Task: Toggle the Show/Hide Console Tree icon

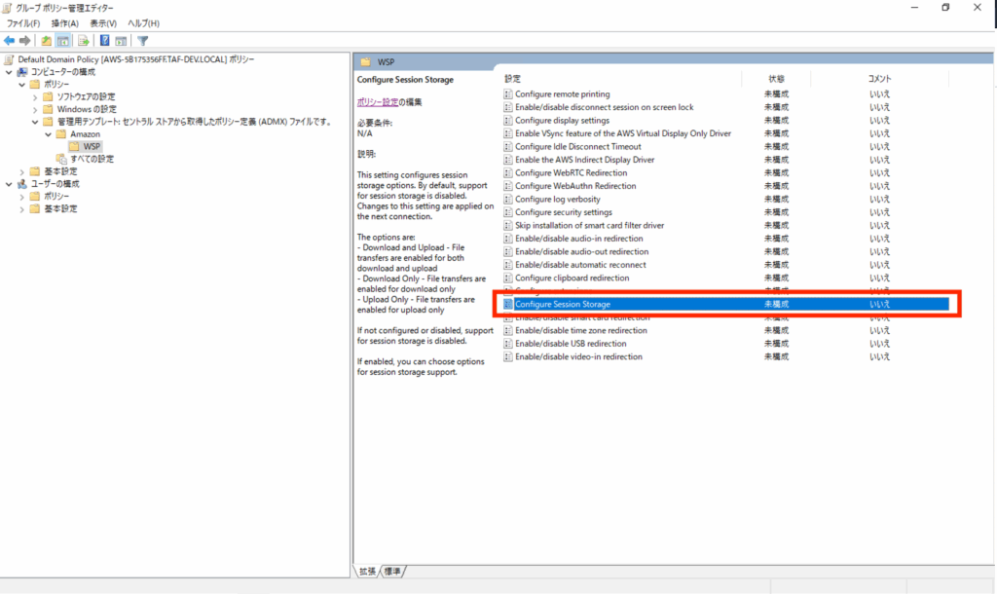Action: [63, 41]
